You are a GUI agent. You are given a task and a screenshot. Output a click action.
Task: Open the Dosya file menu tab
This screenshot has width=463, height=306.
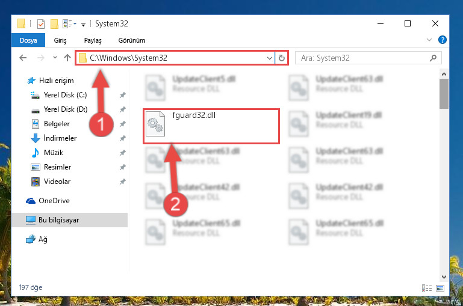(x=28, y=40)
